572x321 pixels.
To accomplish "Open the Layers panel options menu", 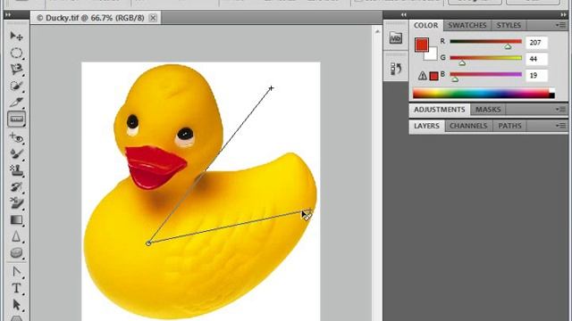I will [x=560, y=126].
